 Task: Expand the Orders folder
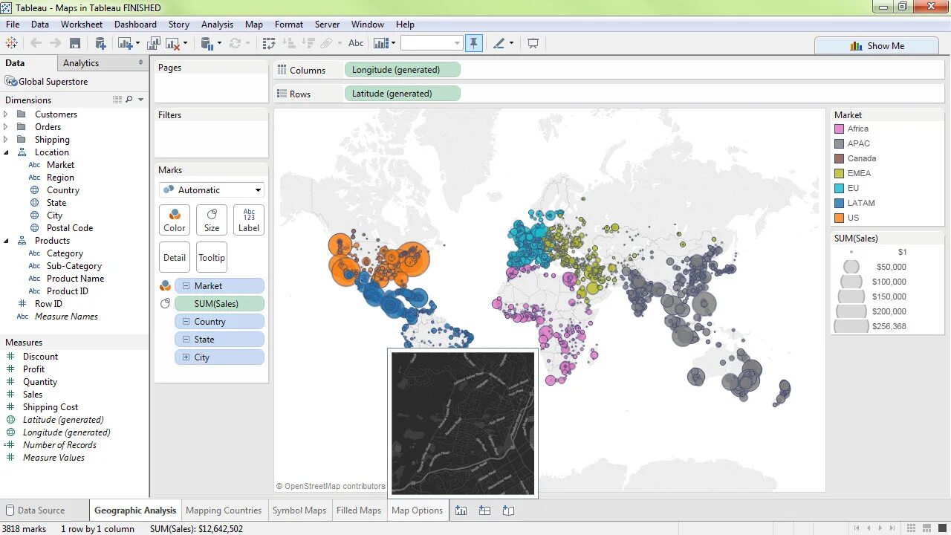[6, 127]
